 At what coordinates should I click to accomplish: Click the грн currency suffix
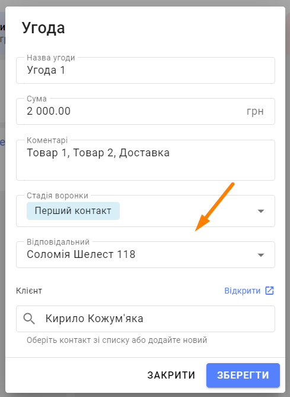[255, 111]
